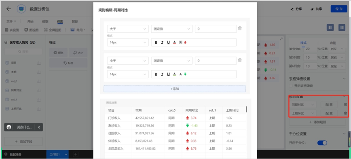This screenshot has height=159, width=351.
Task: Click the 图视图 toolbar item
Action: [x=32, y=30]
